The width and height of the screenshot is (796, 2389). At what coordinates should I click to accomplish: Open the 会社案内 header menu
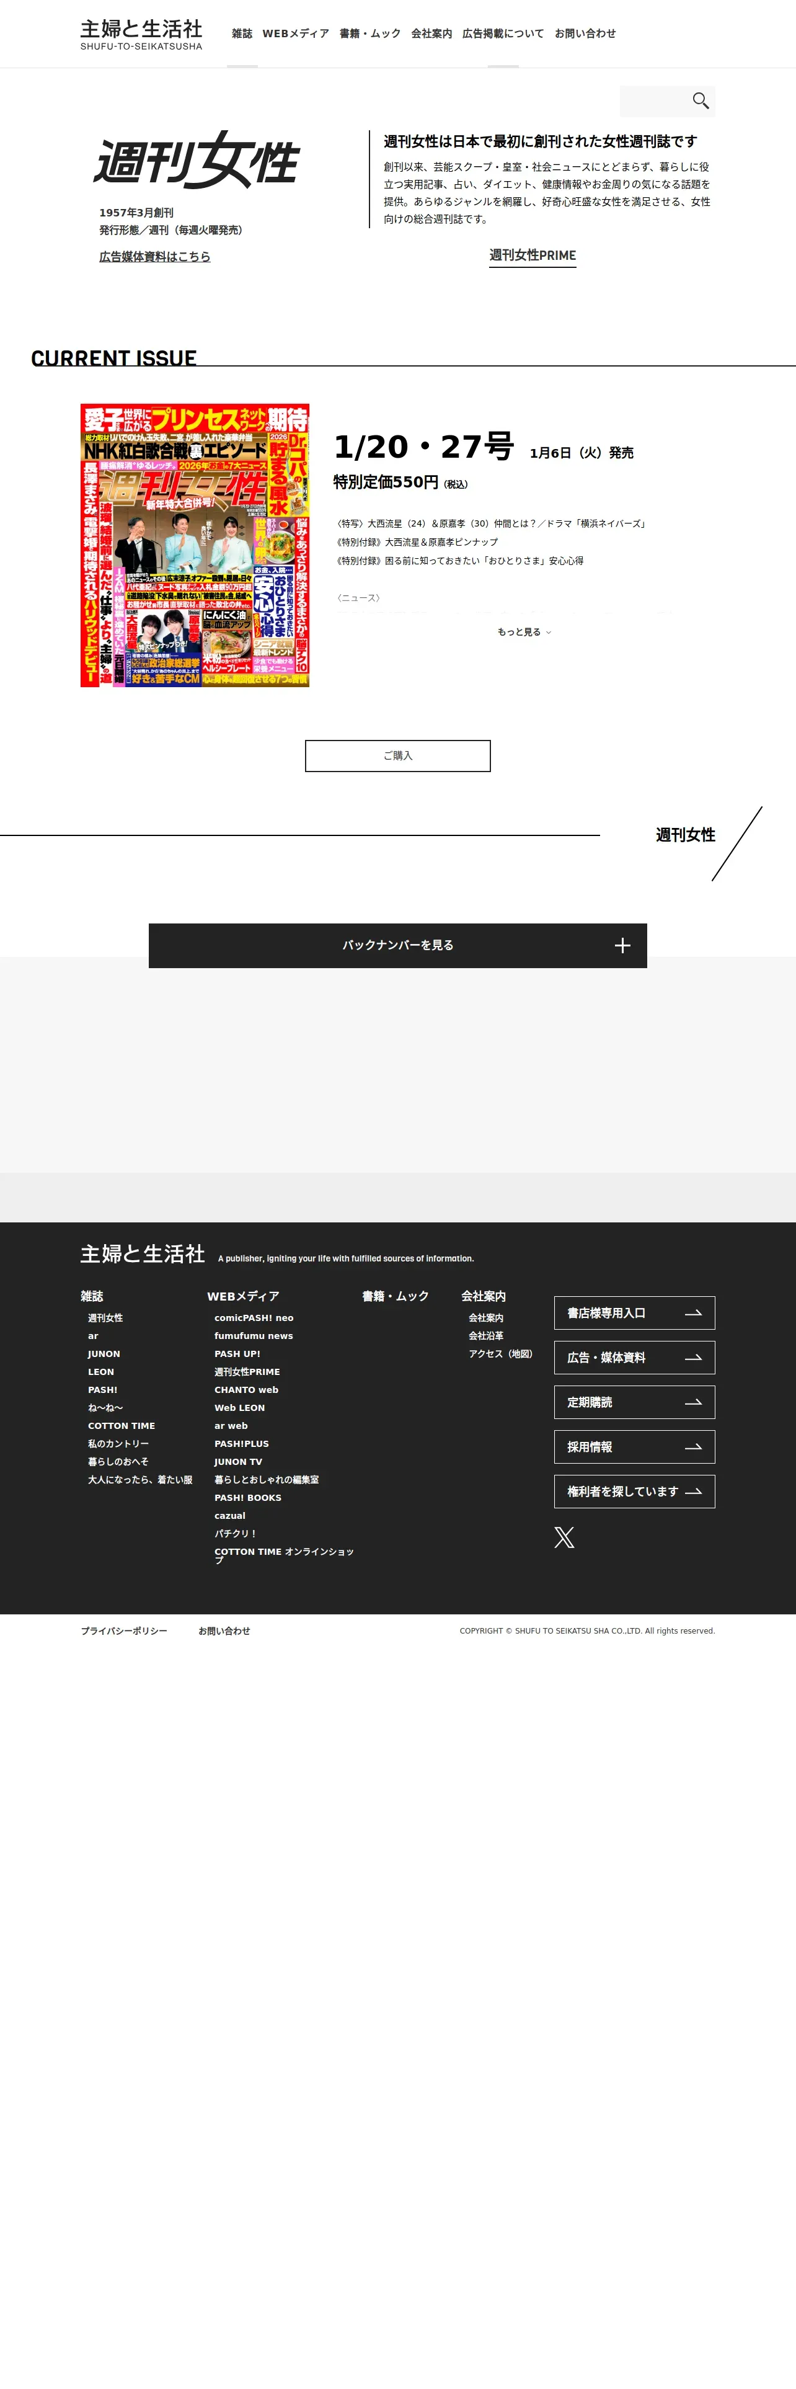pyautogui.click(x=432, y=33)
